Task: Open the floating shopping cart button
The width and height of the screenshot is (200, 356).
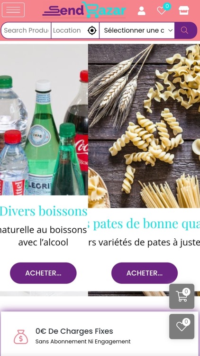Action: click(182, 296)
